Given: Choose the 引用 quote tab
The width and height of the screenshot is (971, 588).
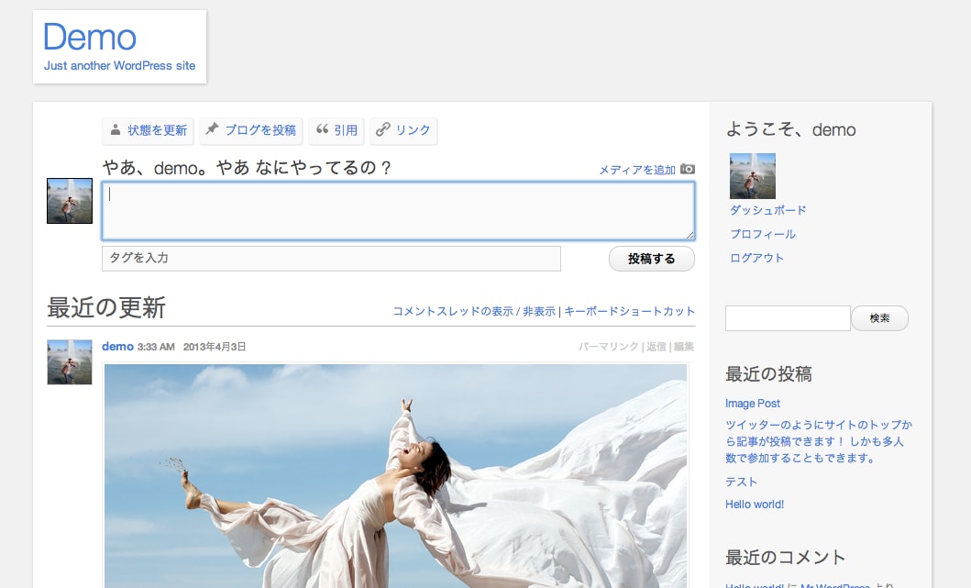Looking at the screenshot, I should [337, 131].
